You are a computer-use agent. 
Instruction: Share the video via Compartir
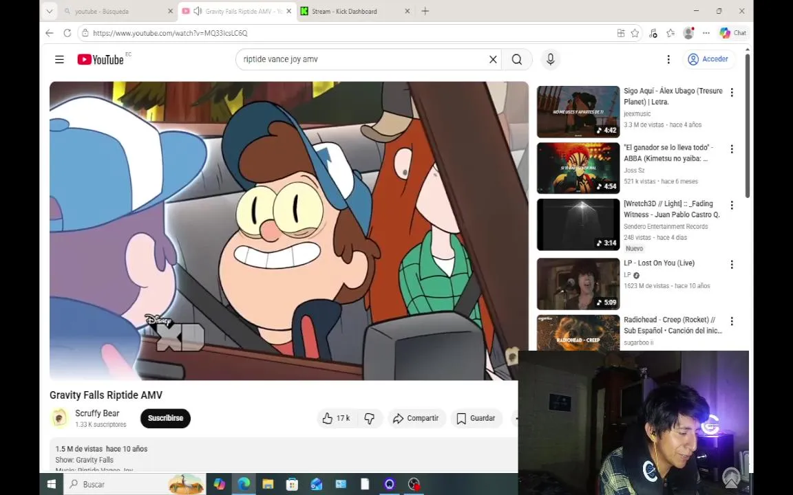[x=416, y=418]
